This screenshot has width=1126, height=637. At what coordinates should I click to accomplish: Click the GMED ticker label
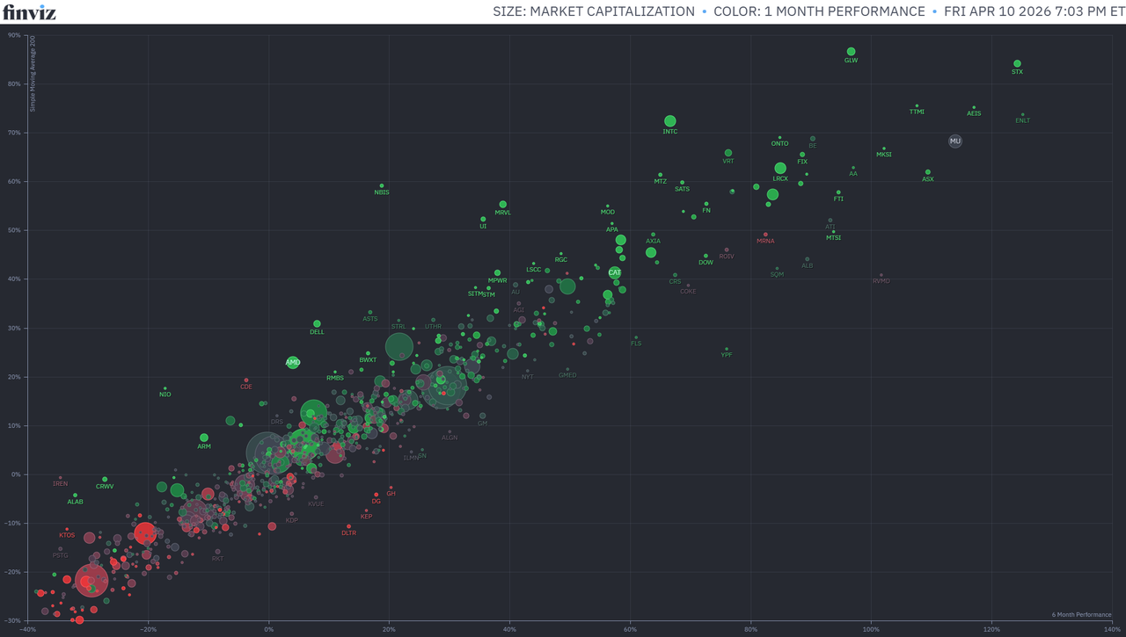(567, 375)
